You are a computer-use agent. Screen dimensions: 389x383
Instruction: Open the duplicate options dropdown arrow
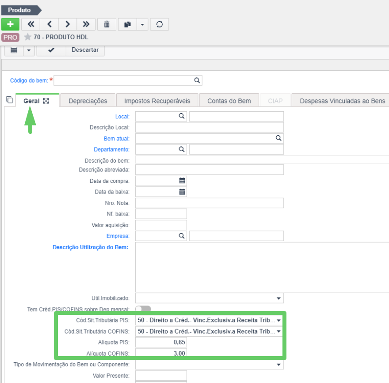(x=142, y=24)
